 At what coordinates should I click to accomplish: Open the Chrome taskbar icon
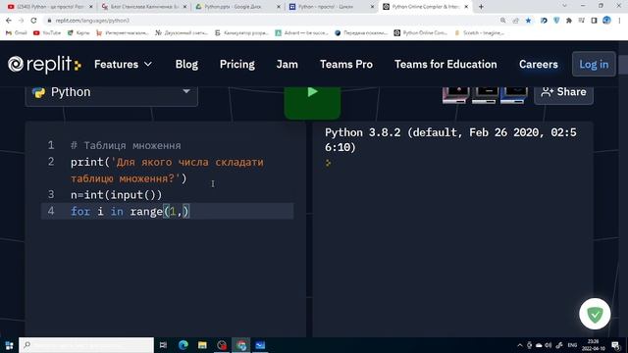click(x=241, y=345)
